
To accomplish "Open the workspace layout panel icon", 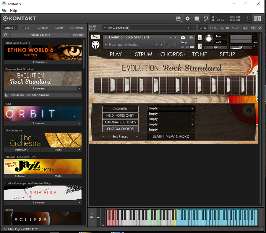I will click(x=197, y=19).
